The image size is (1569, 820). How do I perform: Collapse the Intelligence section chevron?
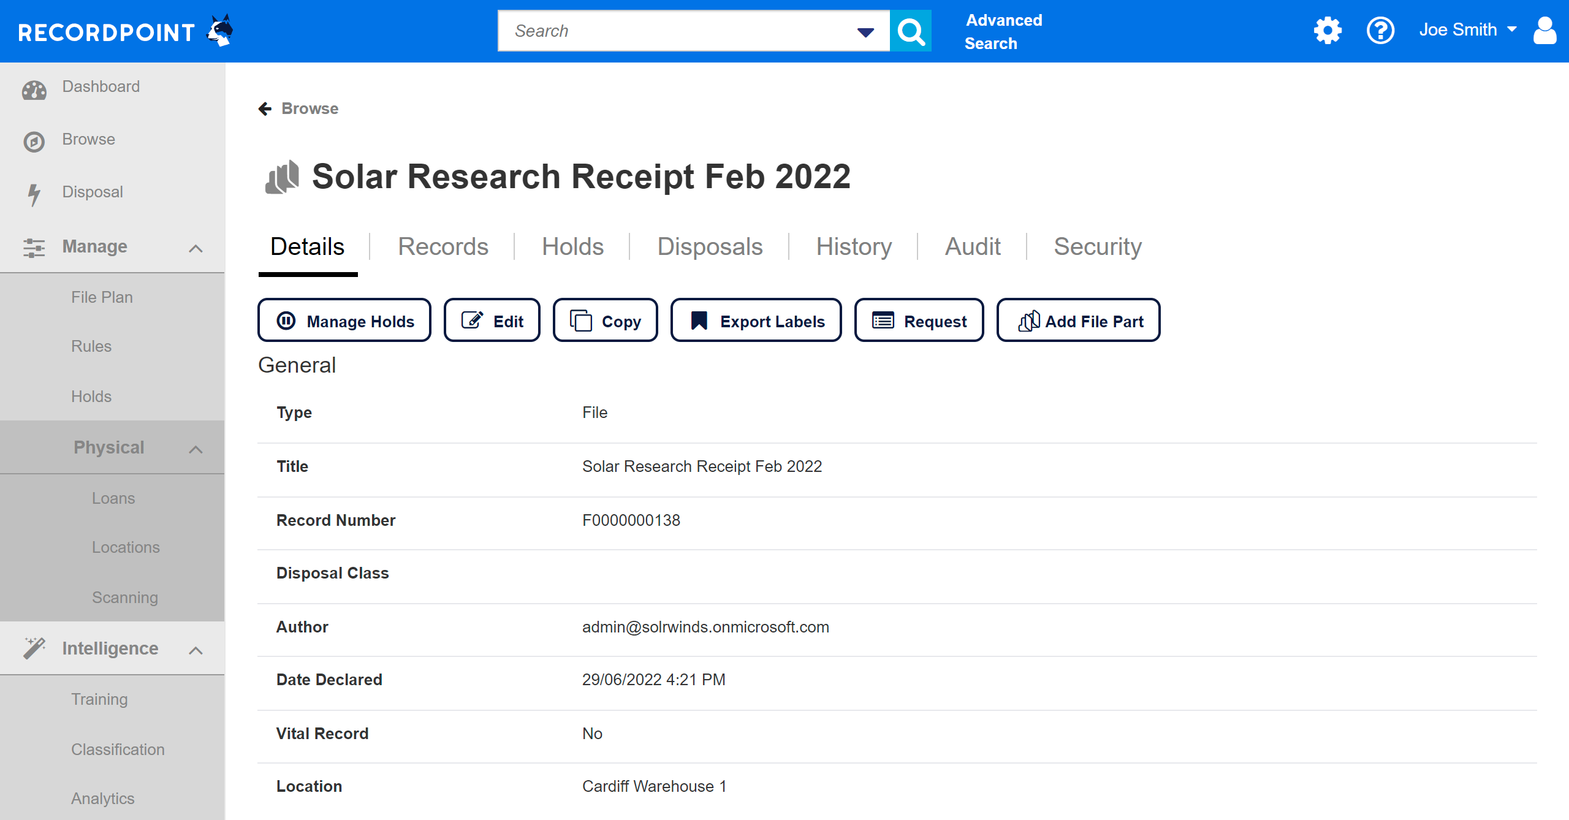pyautogui.click(x=196, y=650)
